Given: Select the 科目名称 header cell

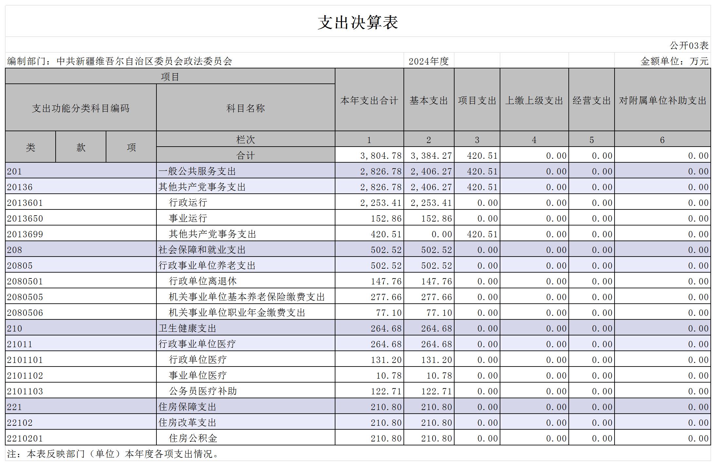Looking at the screenshot, I should click(245, 108).
